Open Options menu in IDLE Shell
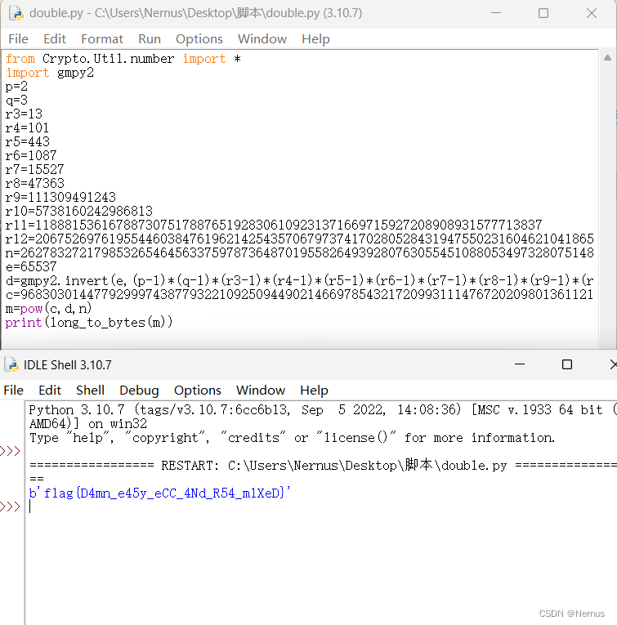Viewport: 617px width, 625px height. point(198,390)
